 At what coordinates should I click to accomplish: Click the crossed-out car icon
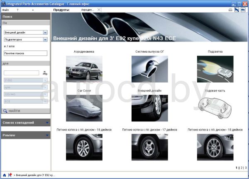coord(237,10)
